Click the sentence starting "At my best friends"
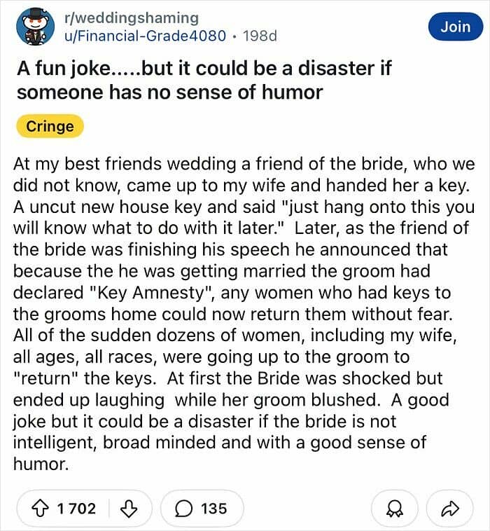 click(x=244, y=174)
